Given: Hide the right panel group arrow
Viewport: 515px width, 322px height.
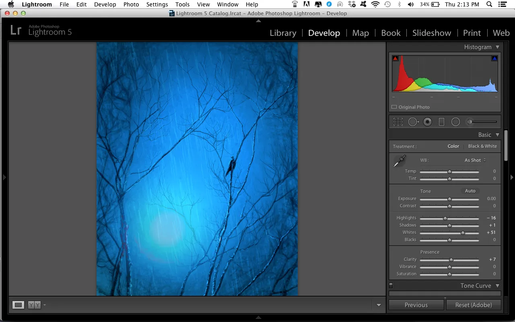Looking at the screenshot, I should coord(512,177).
